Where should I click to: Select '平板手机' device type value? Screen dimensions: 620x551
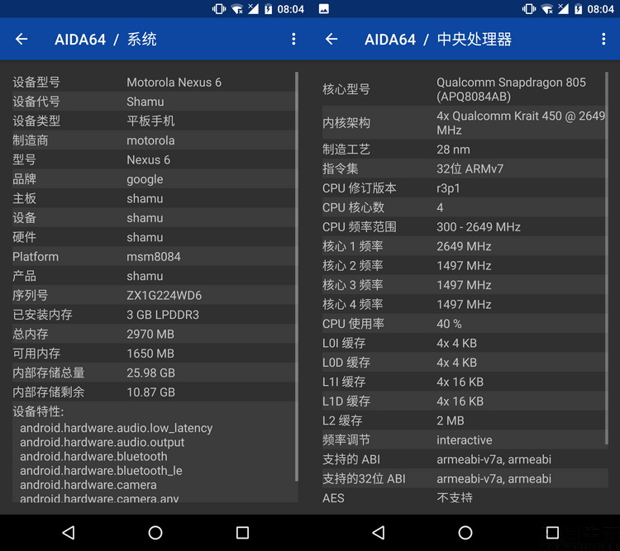point(150,121)
